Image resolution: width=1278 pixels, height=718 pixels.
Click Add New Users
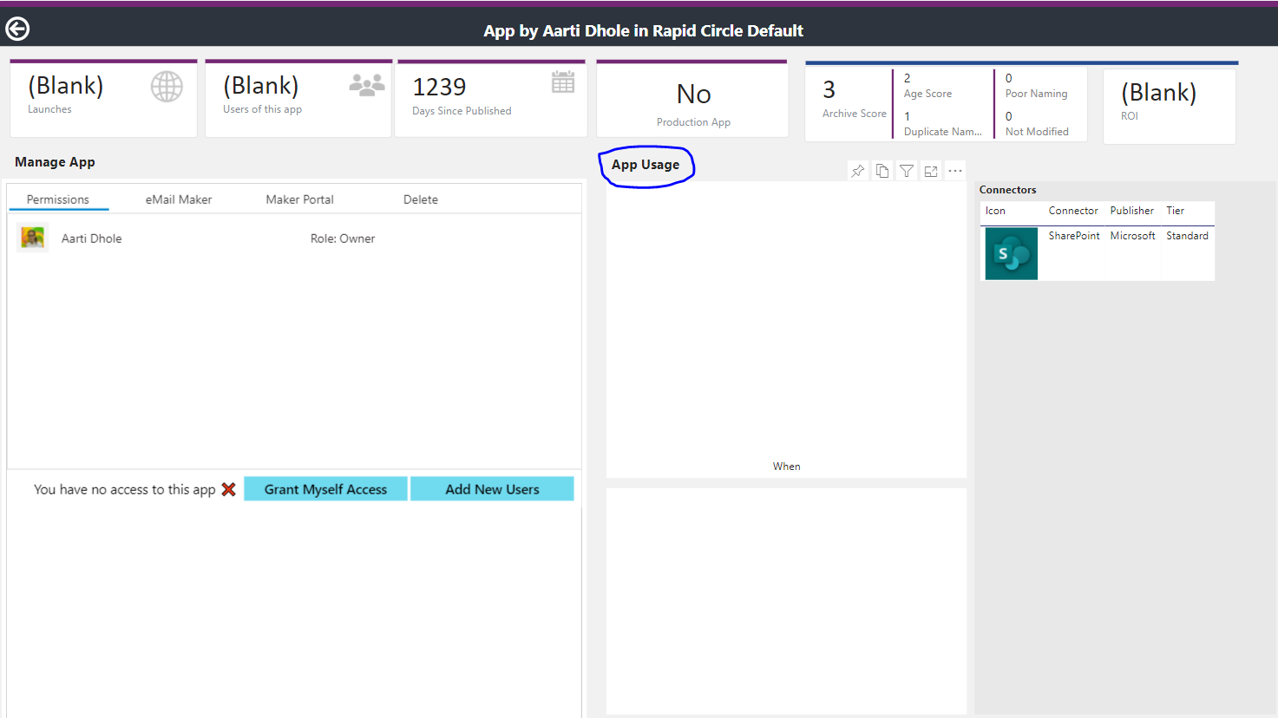tap(492, 488)
